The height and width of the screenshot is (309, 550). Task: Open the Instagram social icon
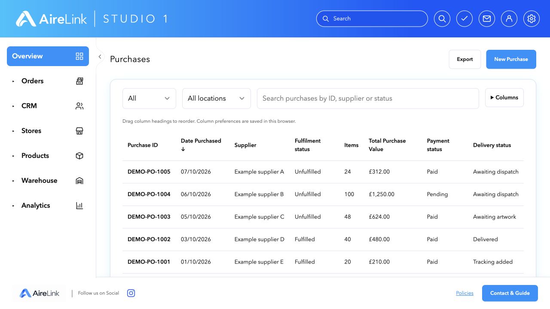click(x=131, y=293)
